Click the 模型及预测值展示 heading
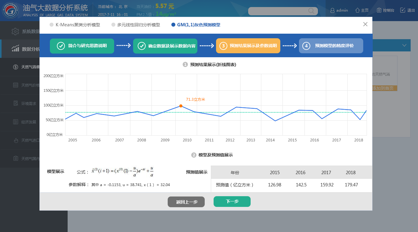418x232 pixels. coord(216,155)
